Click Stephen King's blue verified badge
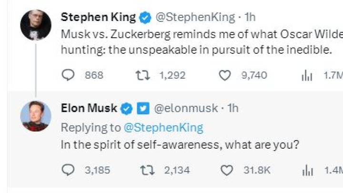This screenshot has width=343, height=193. click(145, 18)
